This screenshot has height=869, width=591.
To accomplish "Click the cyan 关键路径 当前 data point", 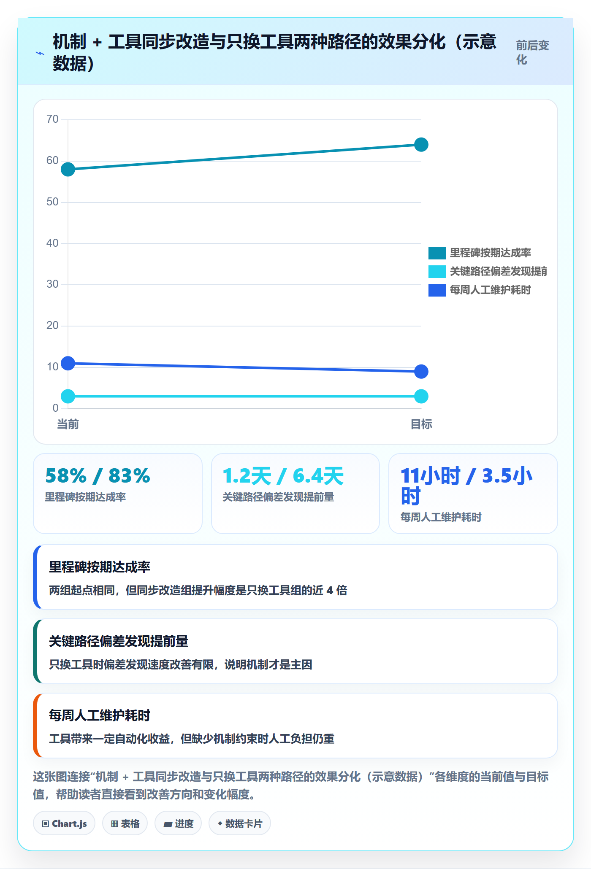I will [68, 397].
